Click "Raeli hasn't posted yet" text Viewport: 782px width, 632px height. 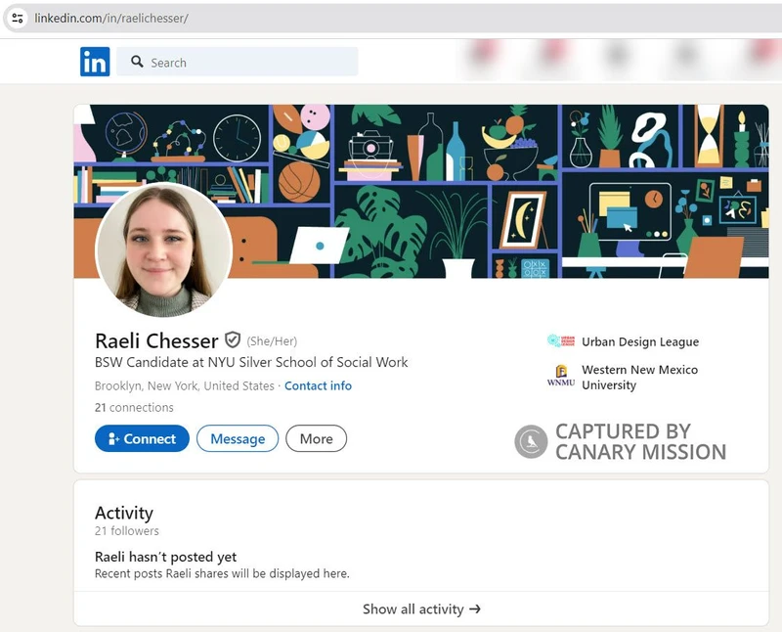click(x=165, y=557)
